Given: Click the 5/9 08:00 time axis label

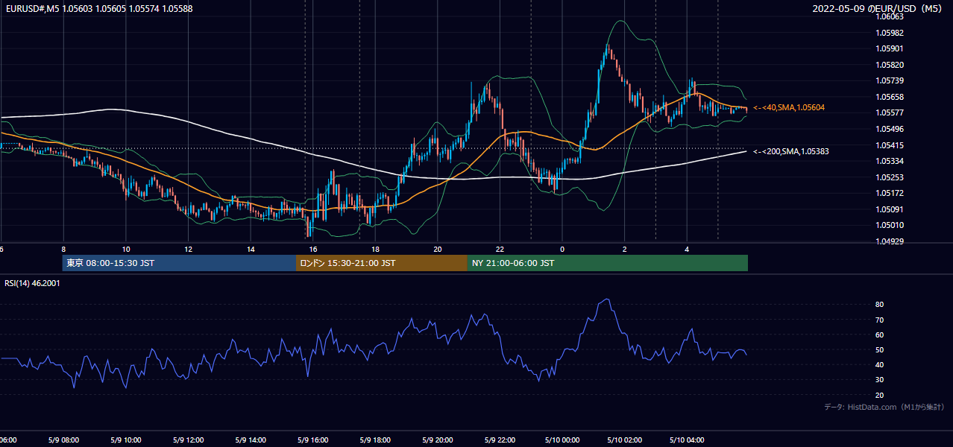Looking at the screenshot, I should pos(63,440).
